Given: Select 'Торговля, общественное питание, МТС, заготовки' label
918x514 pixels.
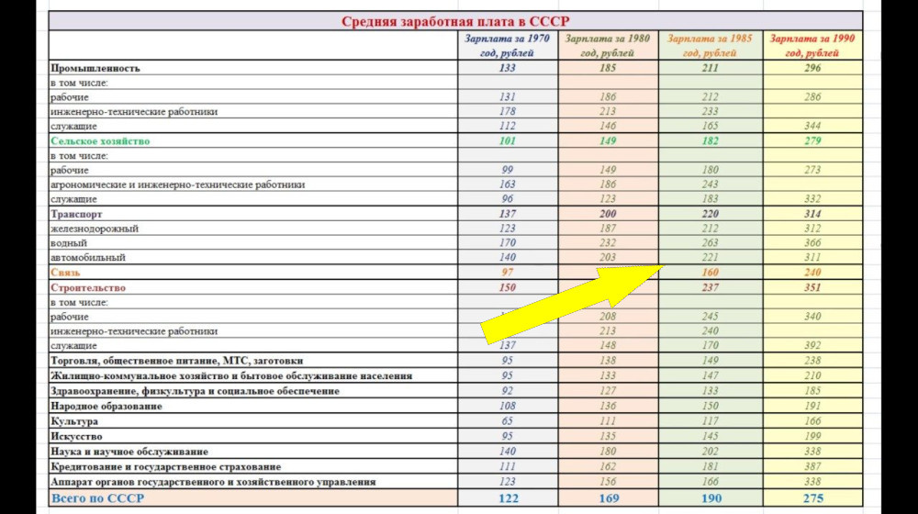Looking at the screenshot, I should [x=177, y=361].
